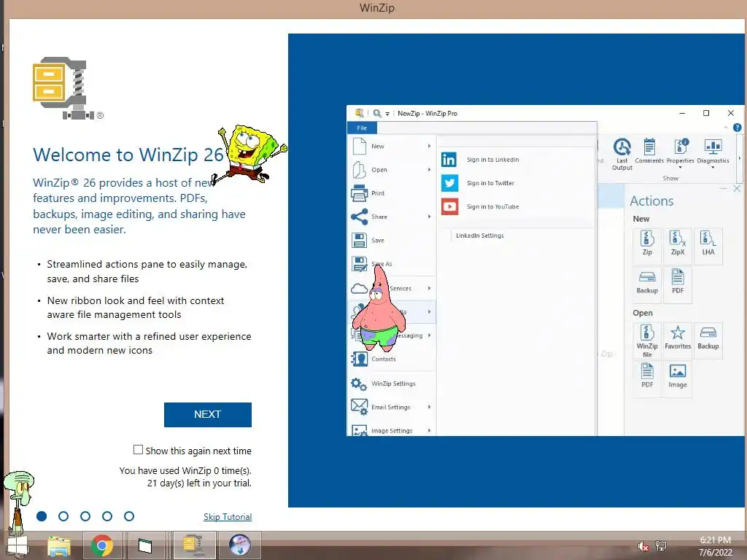Click the NEXT button

click(x=208, y=414)
